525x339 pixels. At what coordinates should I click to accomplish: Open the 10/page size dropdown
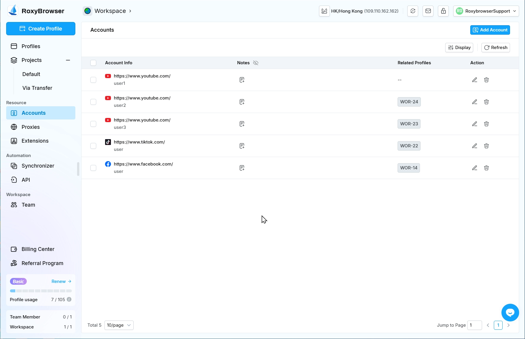119,325
